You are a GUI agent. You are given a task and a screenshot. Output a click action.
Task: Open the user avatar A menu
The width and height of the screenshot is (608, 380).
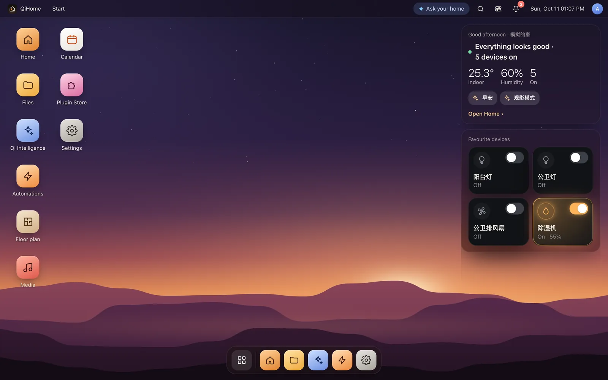click(597, 9)
